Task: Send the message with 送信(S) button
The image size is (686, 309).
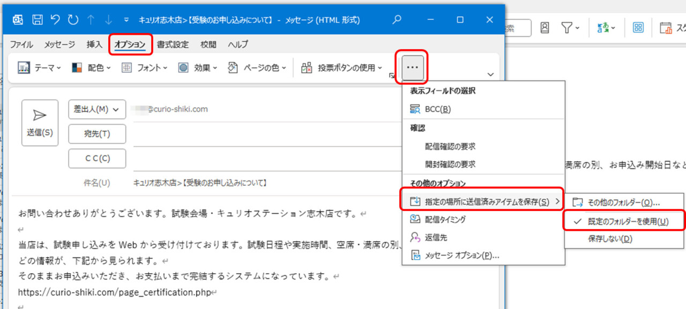Action: pos(40,123)
